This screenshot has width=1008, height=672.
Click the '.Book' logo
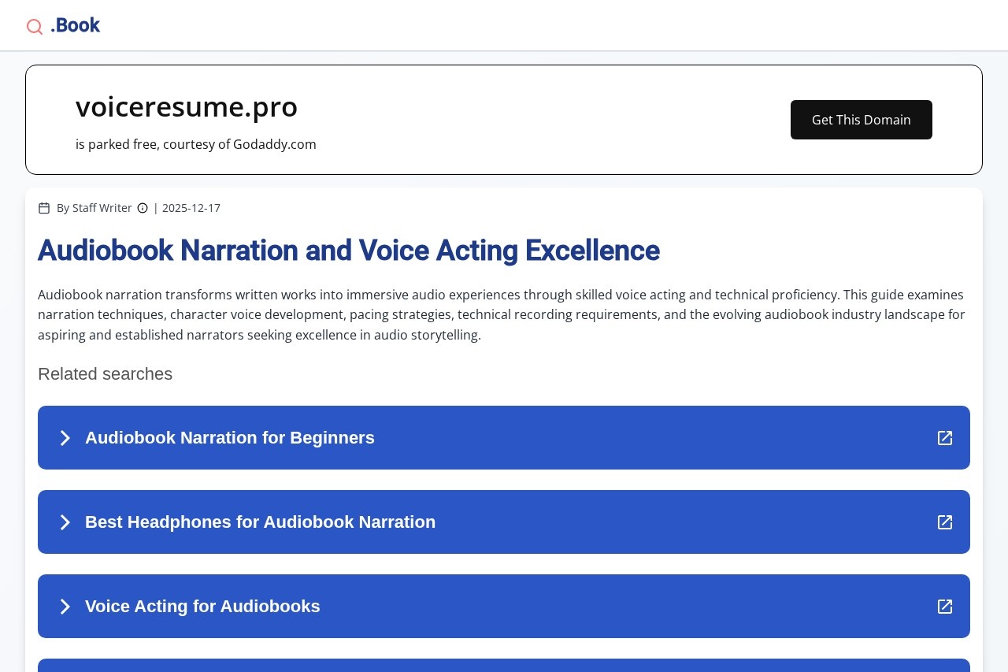(75, 24)
